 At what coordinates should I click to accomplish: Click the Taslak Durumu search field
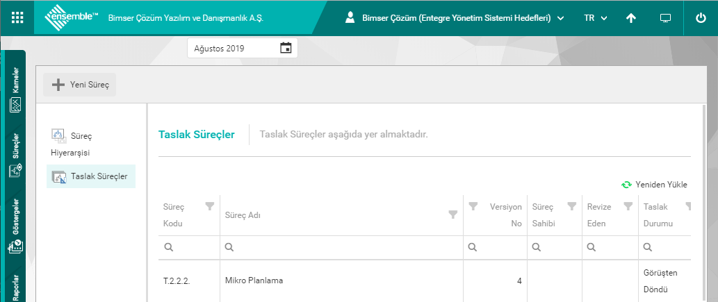point(664,247)
